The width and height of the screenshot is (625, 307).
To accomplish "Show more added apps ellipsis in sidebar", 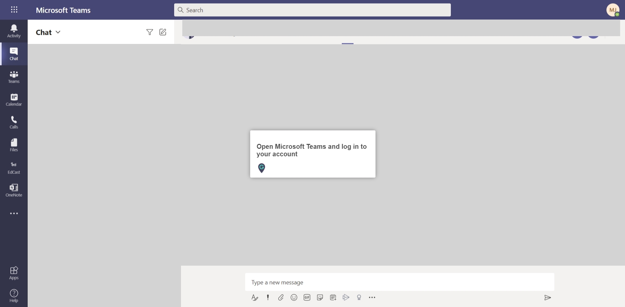I will tap(14, 214).
